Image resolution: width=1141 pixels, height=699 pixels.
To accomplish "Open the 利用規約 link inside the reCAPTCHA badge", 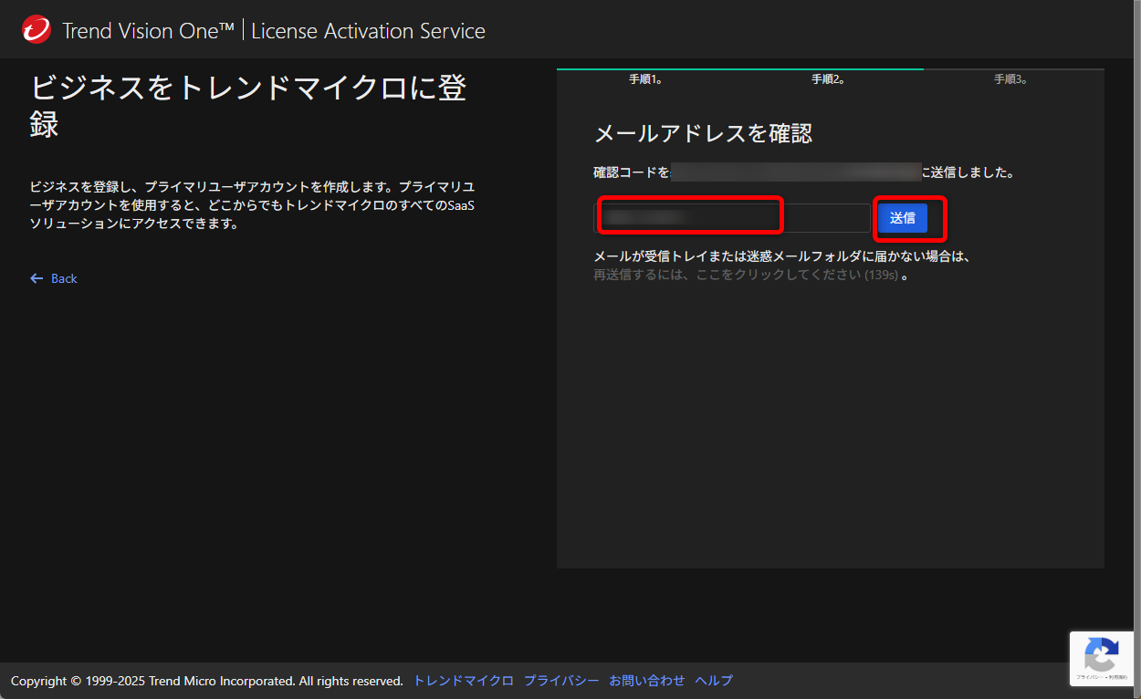I will [1119, 677].
